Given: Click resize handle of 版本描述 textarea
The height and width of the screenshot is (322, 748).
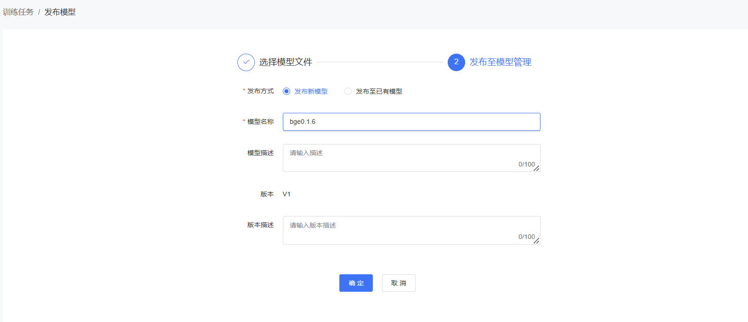Looking at the screenshot, I should (536, 241).
